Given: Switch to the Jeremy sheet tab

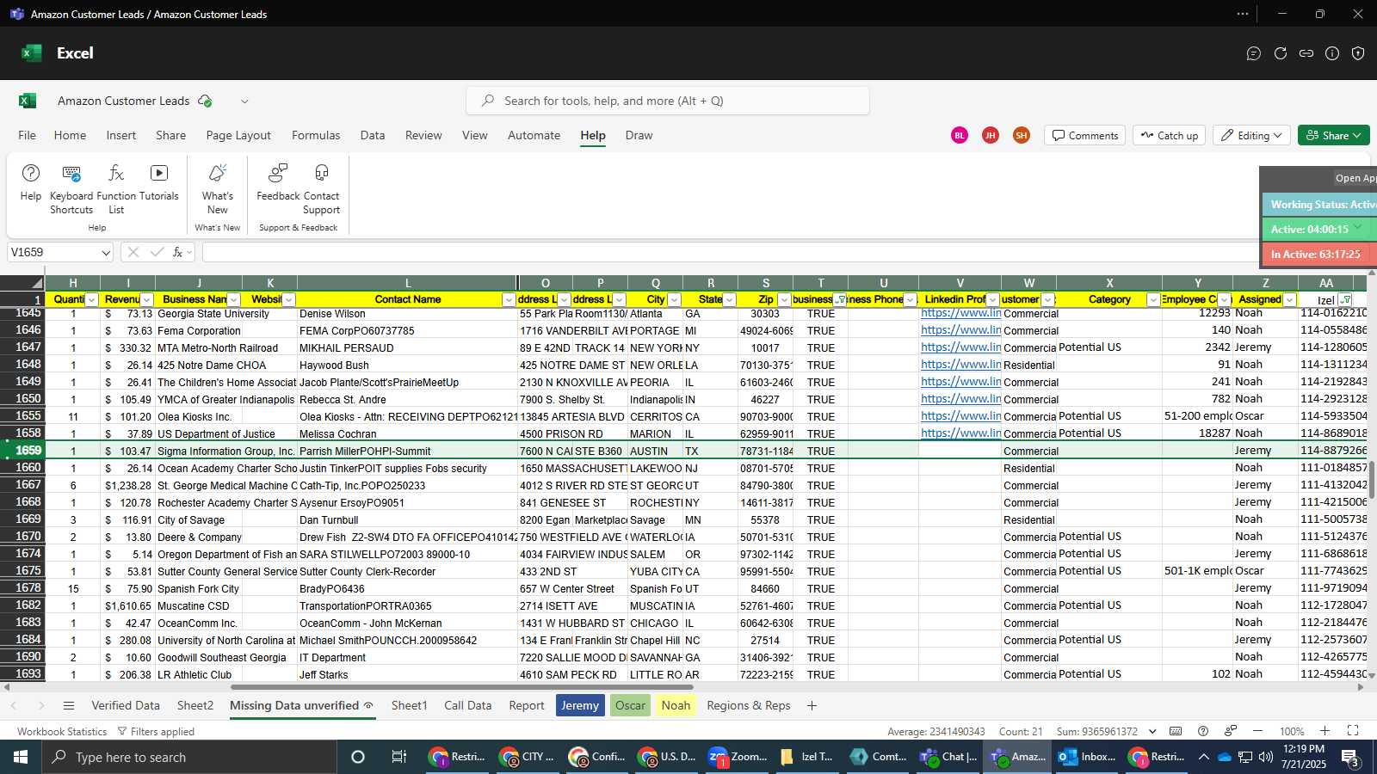Looking at the screenshot, I should (580, 705).
